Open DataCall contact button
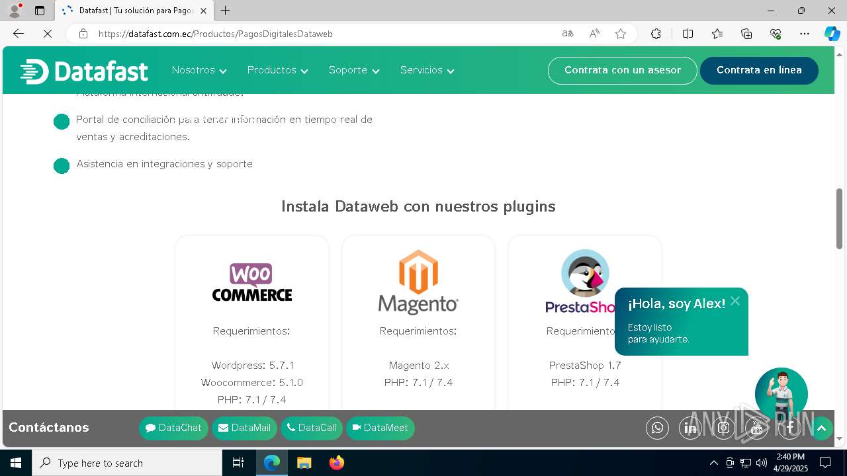 click(x=312, y=428)
